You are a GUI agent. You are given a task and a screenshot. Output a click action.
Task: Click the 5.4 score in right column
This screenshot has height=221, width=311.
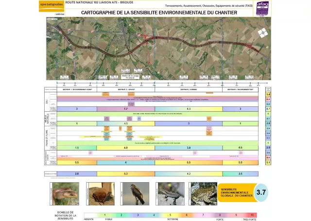pos(268,95)
